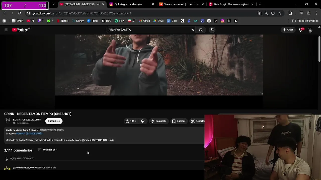
Task: Mute the GRIND tab speaker icon
Action: [x=98, y=4]
